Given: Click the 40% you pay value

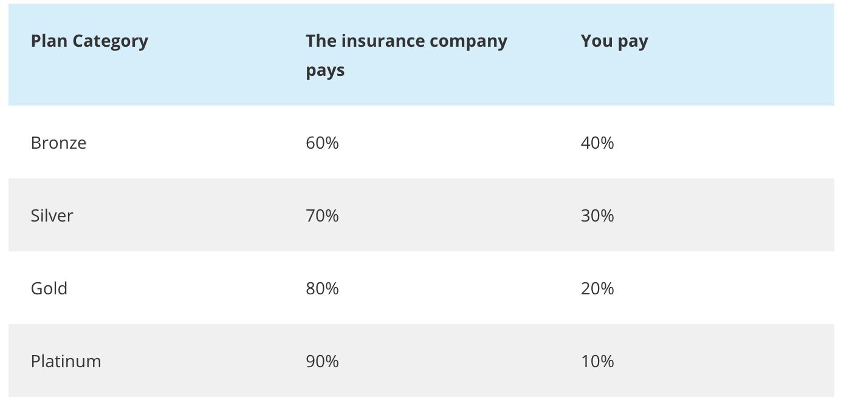Looking at the screenshot, I should [597, 143].
